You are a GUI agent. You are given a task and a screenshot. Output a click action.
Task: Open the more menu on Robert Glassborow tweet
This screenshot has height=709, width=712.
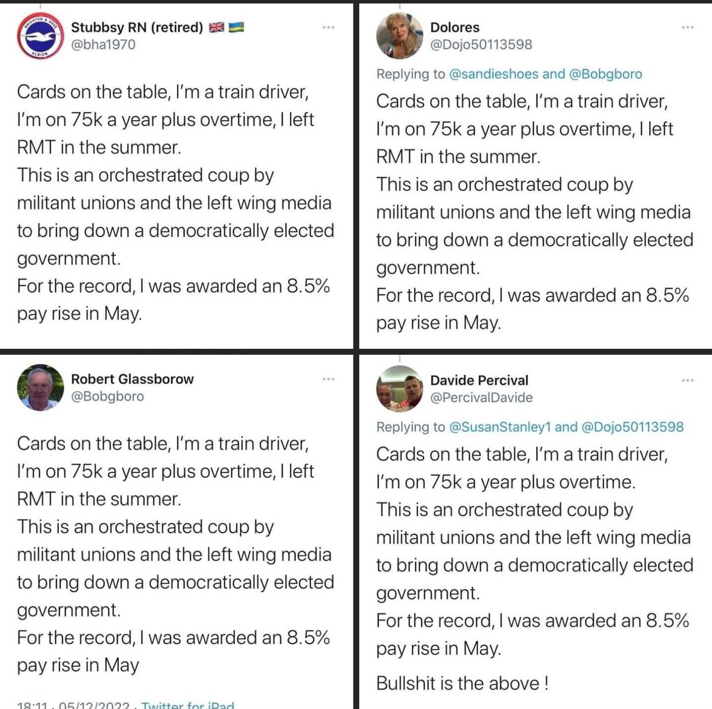(328, 379)
